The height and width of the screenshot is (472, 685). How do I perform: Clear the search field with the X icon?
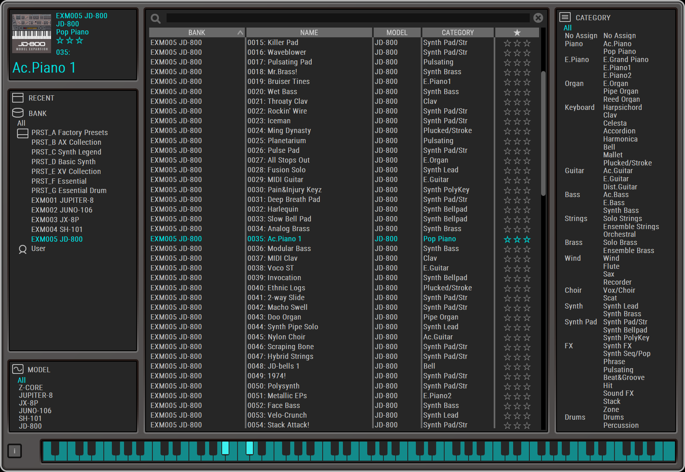tap(538, 18)
